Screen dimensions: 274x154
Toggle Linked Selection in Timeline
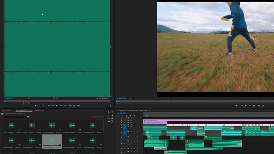[126, 116]
